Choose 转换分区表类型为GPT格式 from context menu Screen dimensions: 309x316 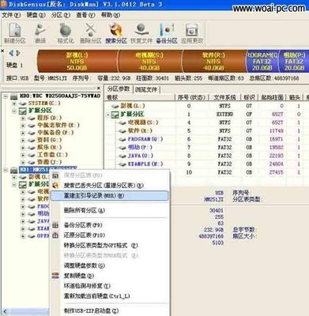109,246
